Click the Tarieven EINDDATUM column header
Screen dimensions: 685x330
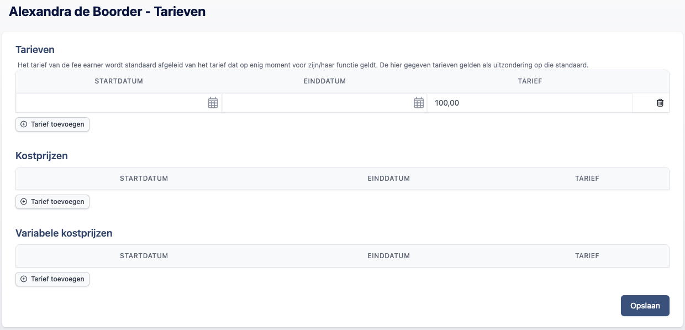point(325,81)
